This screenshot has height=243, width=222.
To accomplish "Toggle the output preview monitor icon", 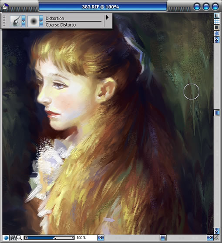I will (217, 27).
